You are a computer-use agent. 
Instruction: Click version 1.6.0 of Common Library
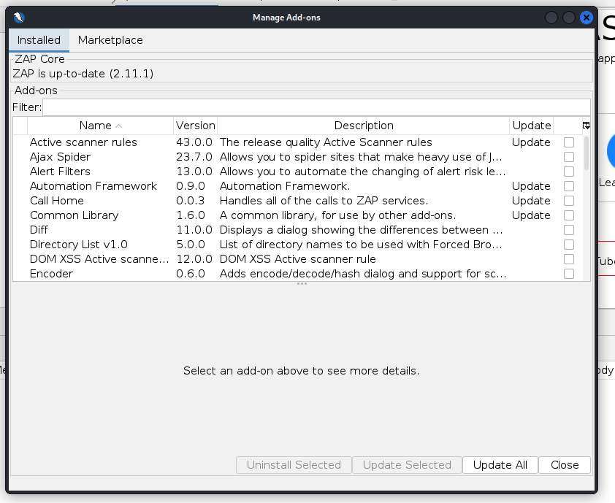191,215
